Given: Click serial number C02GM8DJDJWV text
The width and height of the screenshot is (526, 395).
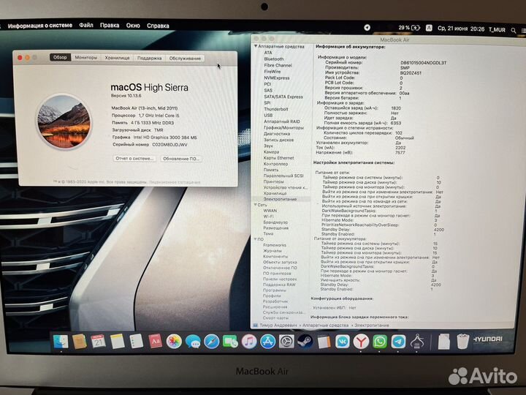Looking at the screenshot, I should [x=169, y=145].
